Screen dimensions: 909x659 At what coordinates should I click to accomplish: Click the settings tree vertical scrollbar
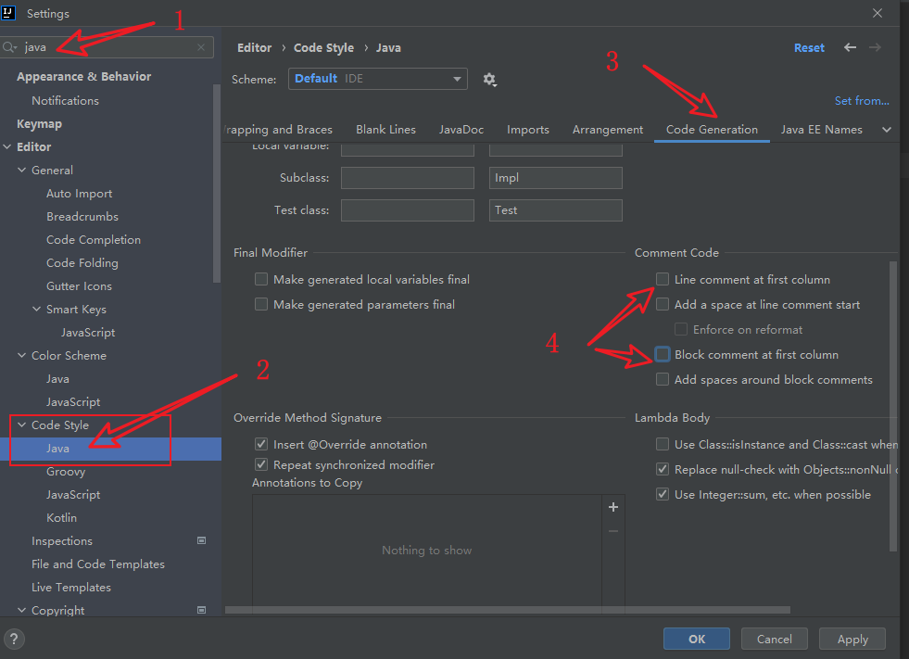pos(217,184)
